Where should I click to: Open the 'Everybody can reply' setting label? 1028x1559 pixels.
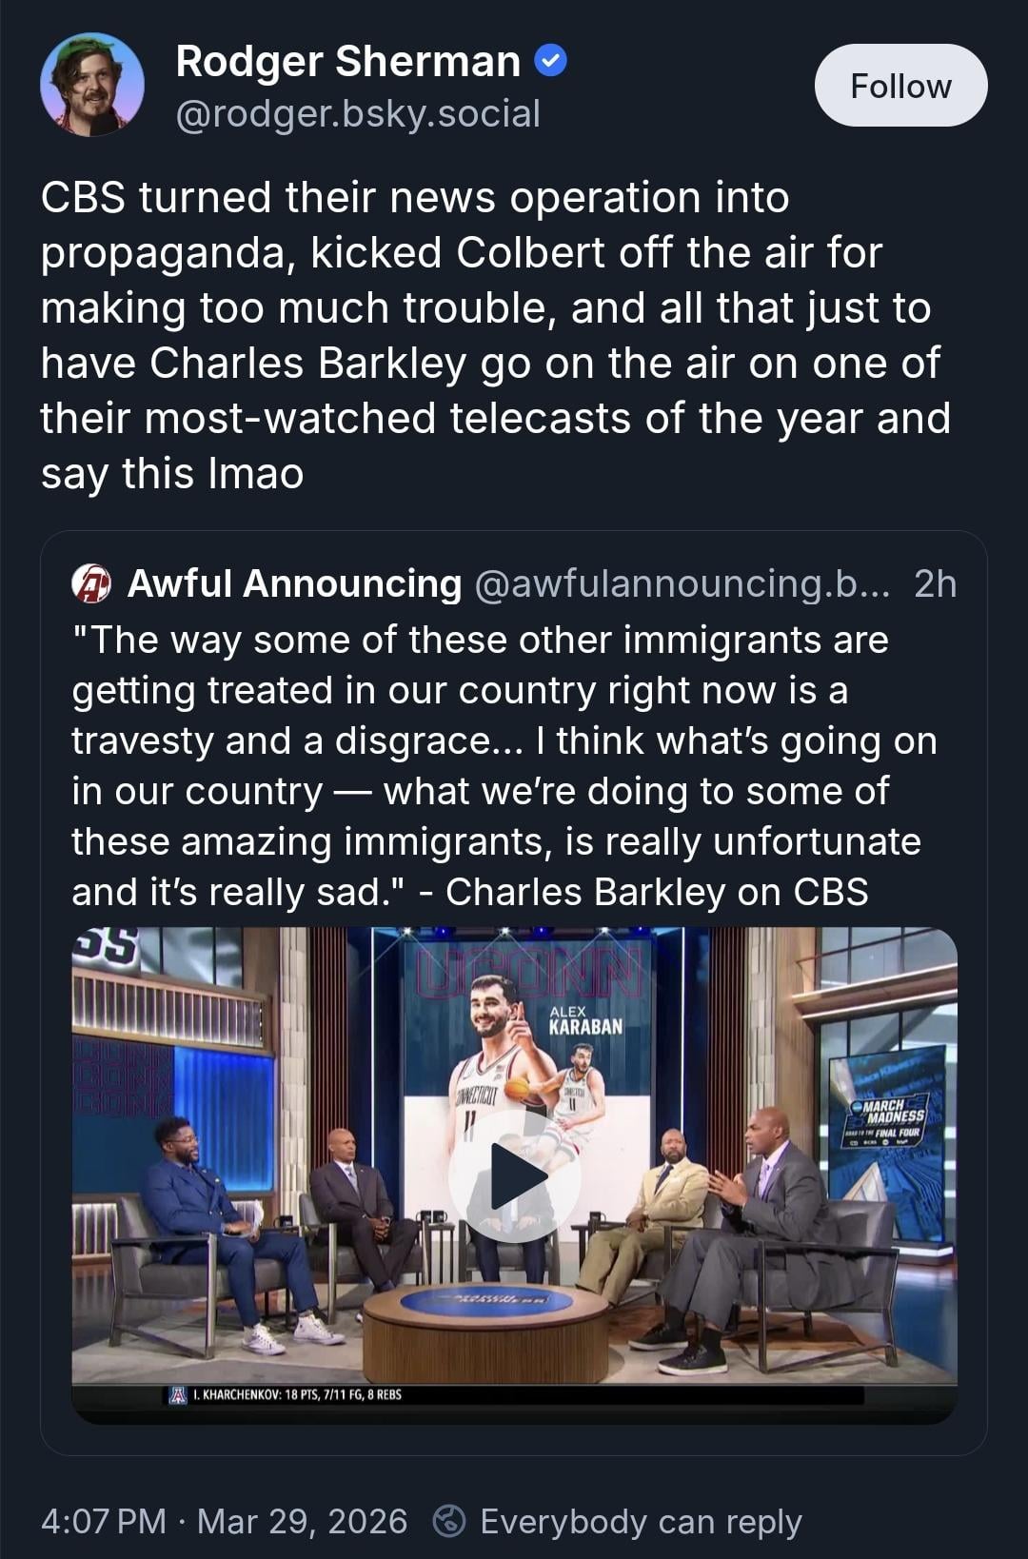click(641, 1521)
